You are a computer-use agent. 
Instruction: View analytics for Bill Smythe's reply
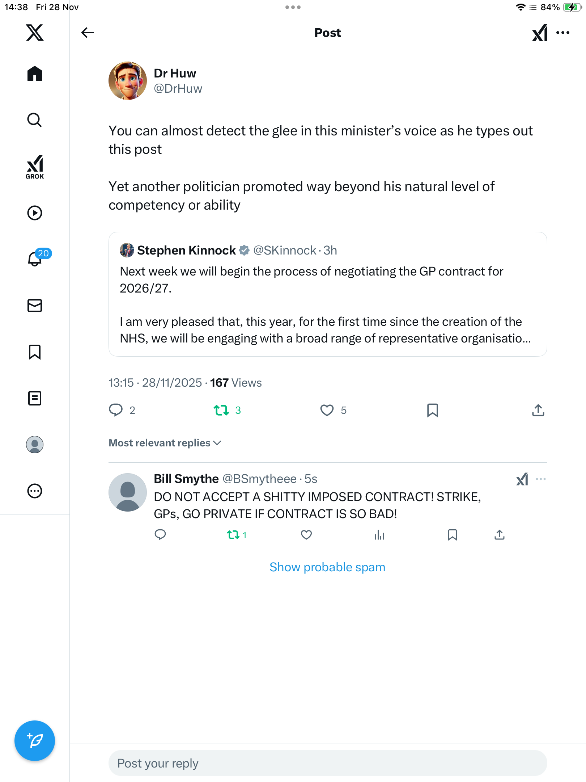[x=379, y=535]
